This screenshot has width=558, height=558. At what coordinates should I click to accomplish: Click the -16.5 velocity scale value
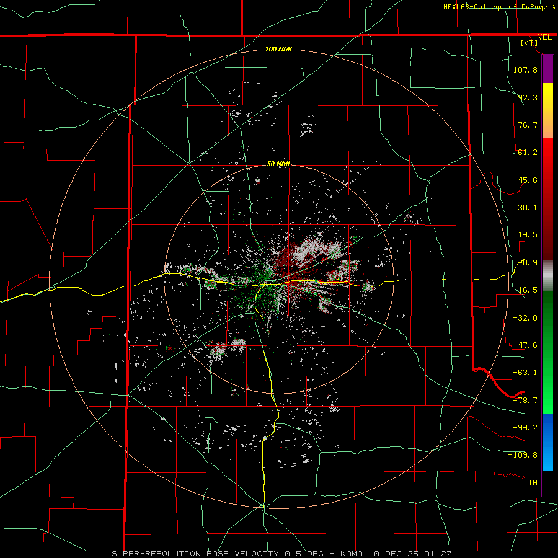point(525,290)
